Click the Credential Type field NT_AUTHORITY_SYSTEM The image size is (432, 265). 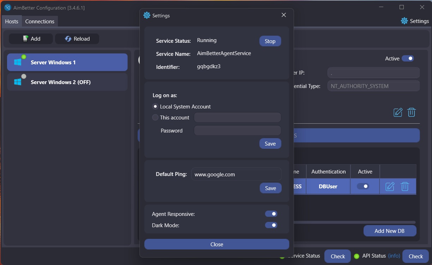[373, 86]
